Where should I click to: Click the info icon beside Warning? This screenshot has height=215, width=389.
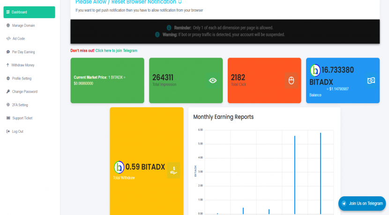click(x=157, y=34)
